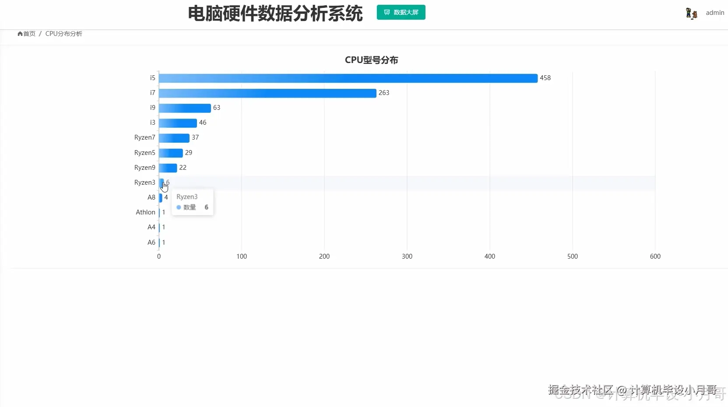Select the i9 bar in the chart

[x=185, y=108]
